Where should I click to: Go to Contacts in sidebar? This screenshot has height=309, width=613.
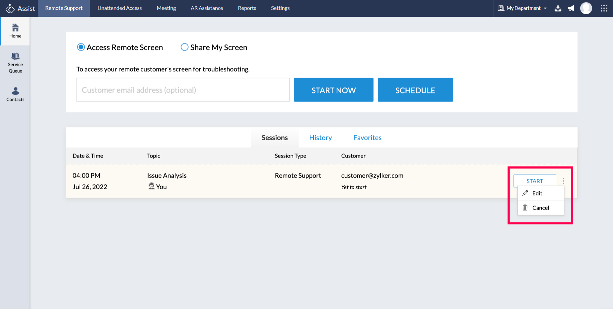(15, 94)
